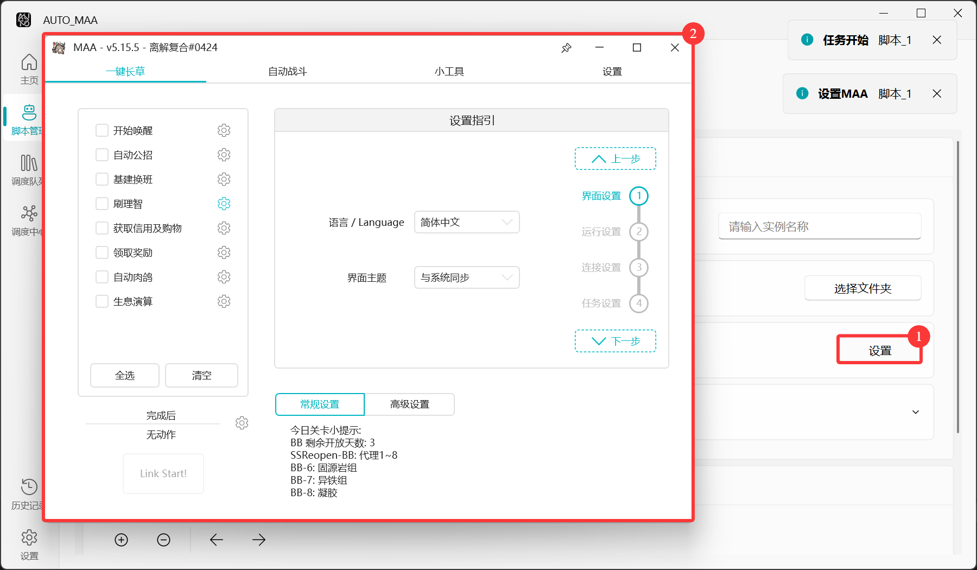The width and height of the screenshot is (977, 570).
Task: Open gear settings next to 自动公招
Action: pos(224,155)
